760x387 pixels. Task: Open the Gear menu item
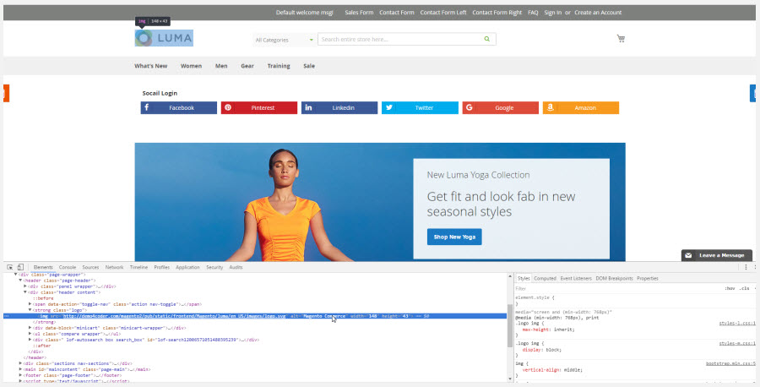pos(247,66)
